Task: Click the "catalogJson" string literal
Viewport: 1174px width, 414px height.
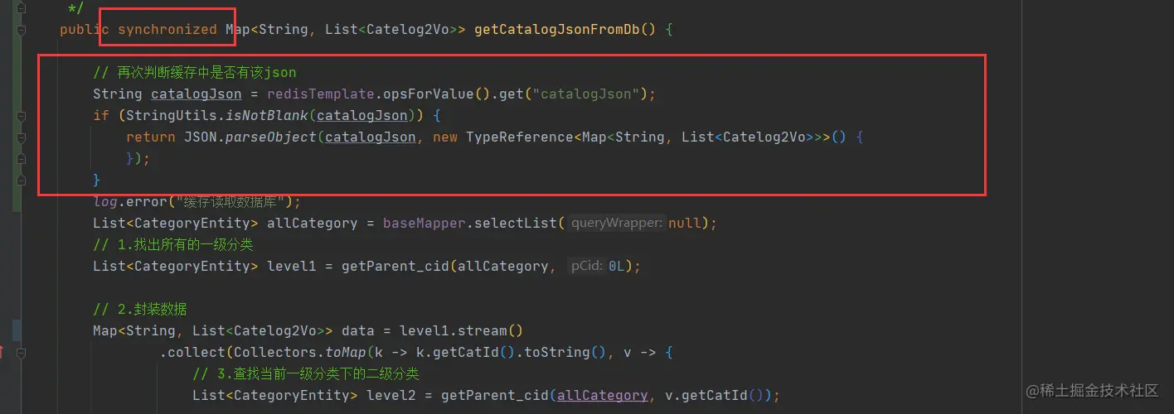Action: [x=585, y=94]
